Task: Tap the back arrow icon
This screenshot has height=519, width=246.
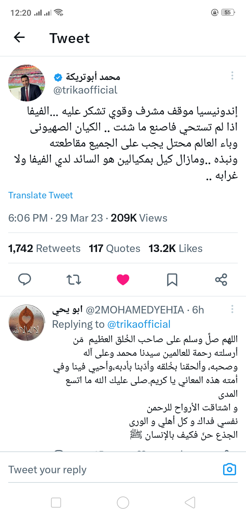Action: point(19,38)
